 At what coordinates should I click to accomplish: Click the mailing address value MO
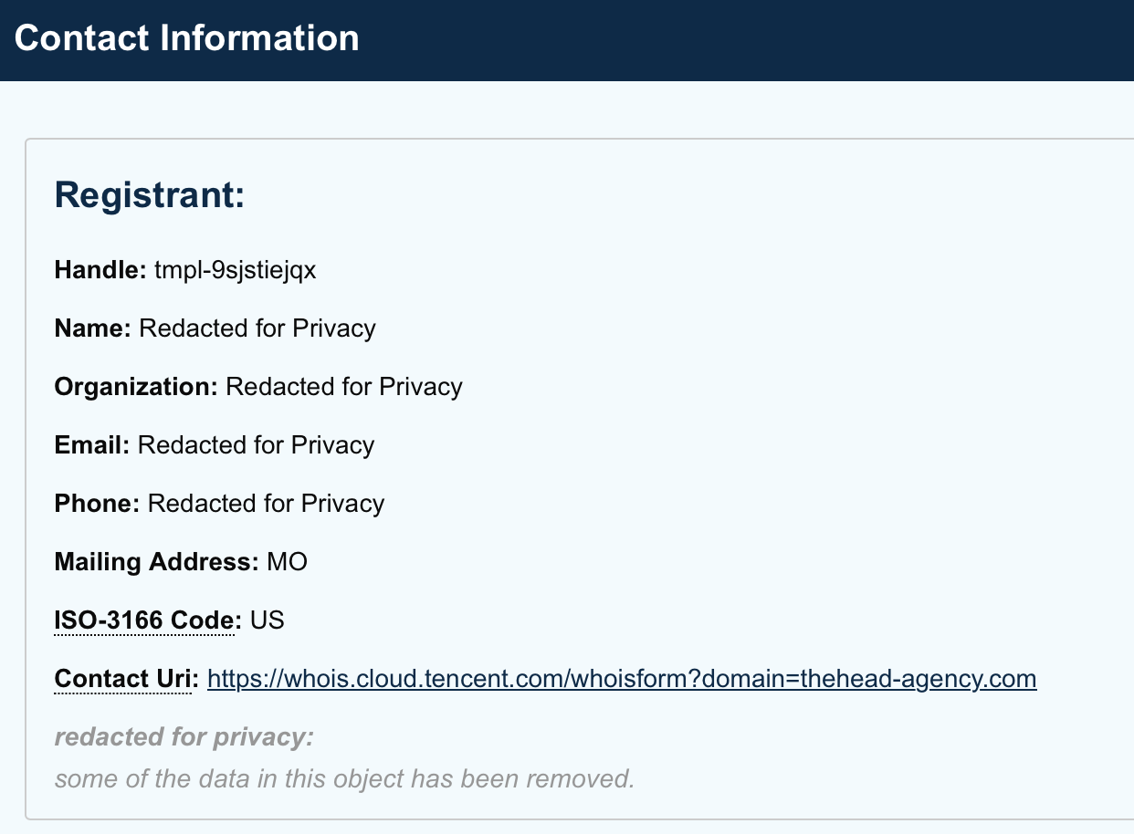(x=288, y=562)
